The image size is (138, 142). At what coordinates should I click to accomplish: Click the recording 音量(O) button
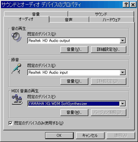click(x=74, y=81)
